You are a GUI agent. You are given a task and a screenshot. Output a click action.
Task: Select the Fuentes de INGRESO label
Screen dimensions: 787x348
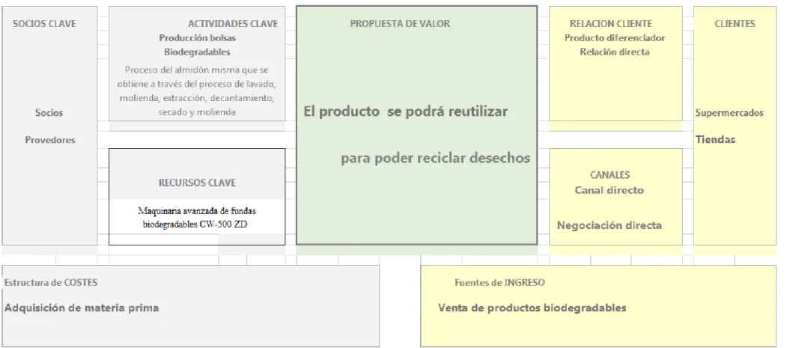point(500,283)
